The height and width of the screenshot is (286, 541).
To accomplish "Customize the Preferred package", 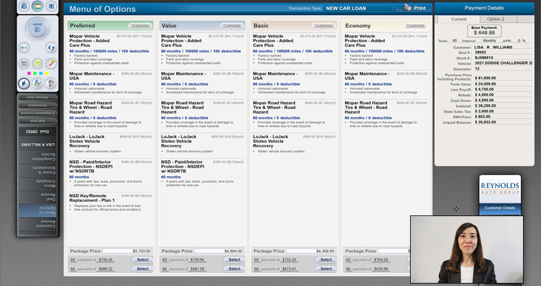I will click(140, 26).
